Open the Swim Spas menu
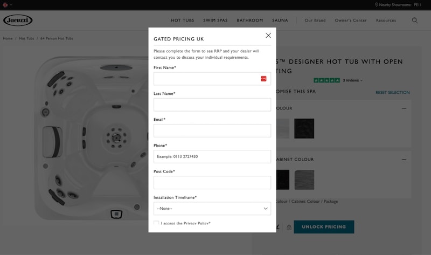Image resolution: width=431 pixels, height=255 pixels. click(215, 20)
